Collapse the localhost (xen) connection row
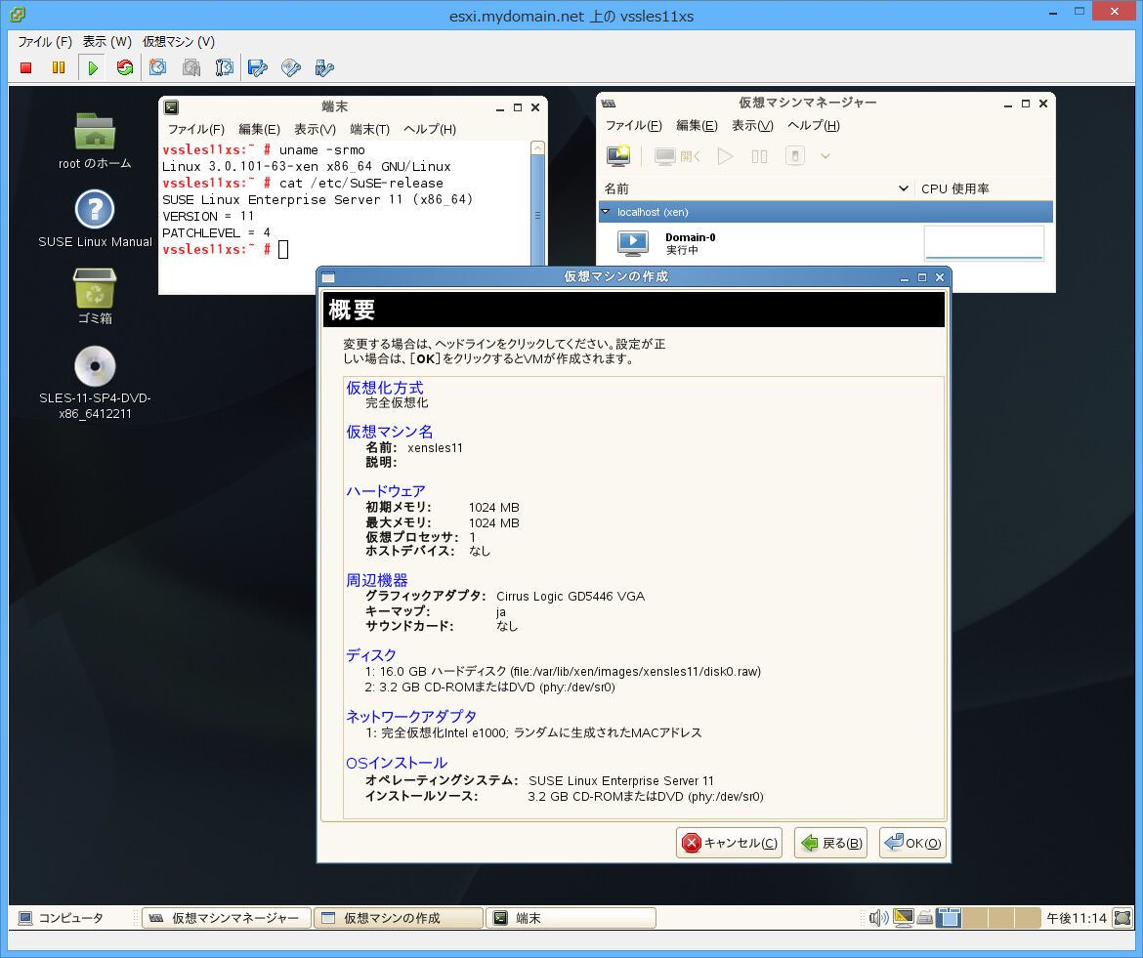1143x958 pixels. (605, 211)
